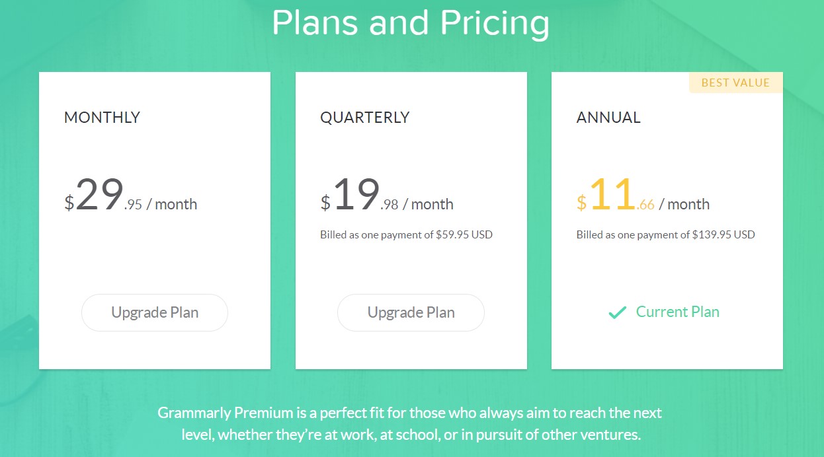Click the large 29 price number
Viewport: 824px width, 457px height.
click(x=99, y=196)
